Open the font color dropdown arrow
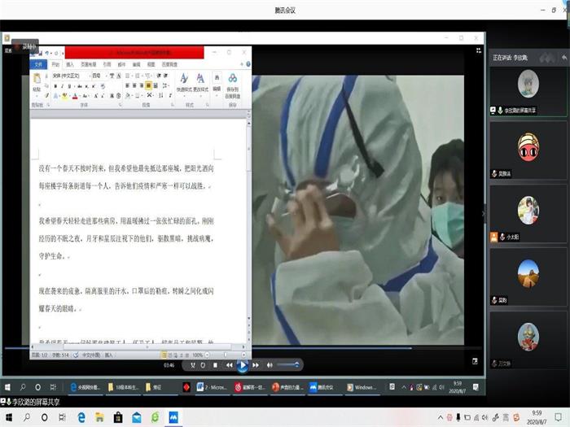570x427 pixels. 79,96
